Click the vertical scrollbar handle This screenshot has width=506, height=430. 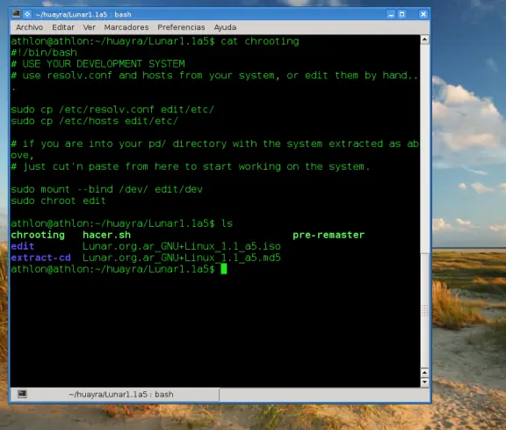tap(424, 310)
